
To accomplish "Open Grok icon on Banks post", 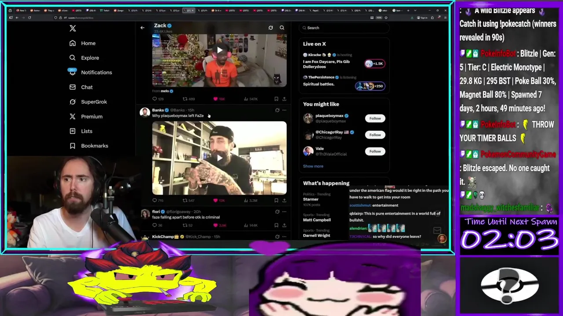I will pyautogui.click(x=277, y=110).
